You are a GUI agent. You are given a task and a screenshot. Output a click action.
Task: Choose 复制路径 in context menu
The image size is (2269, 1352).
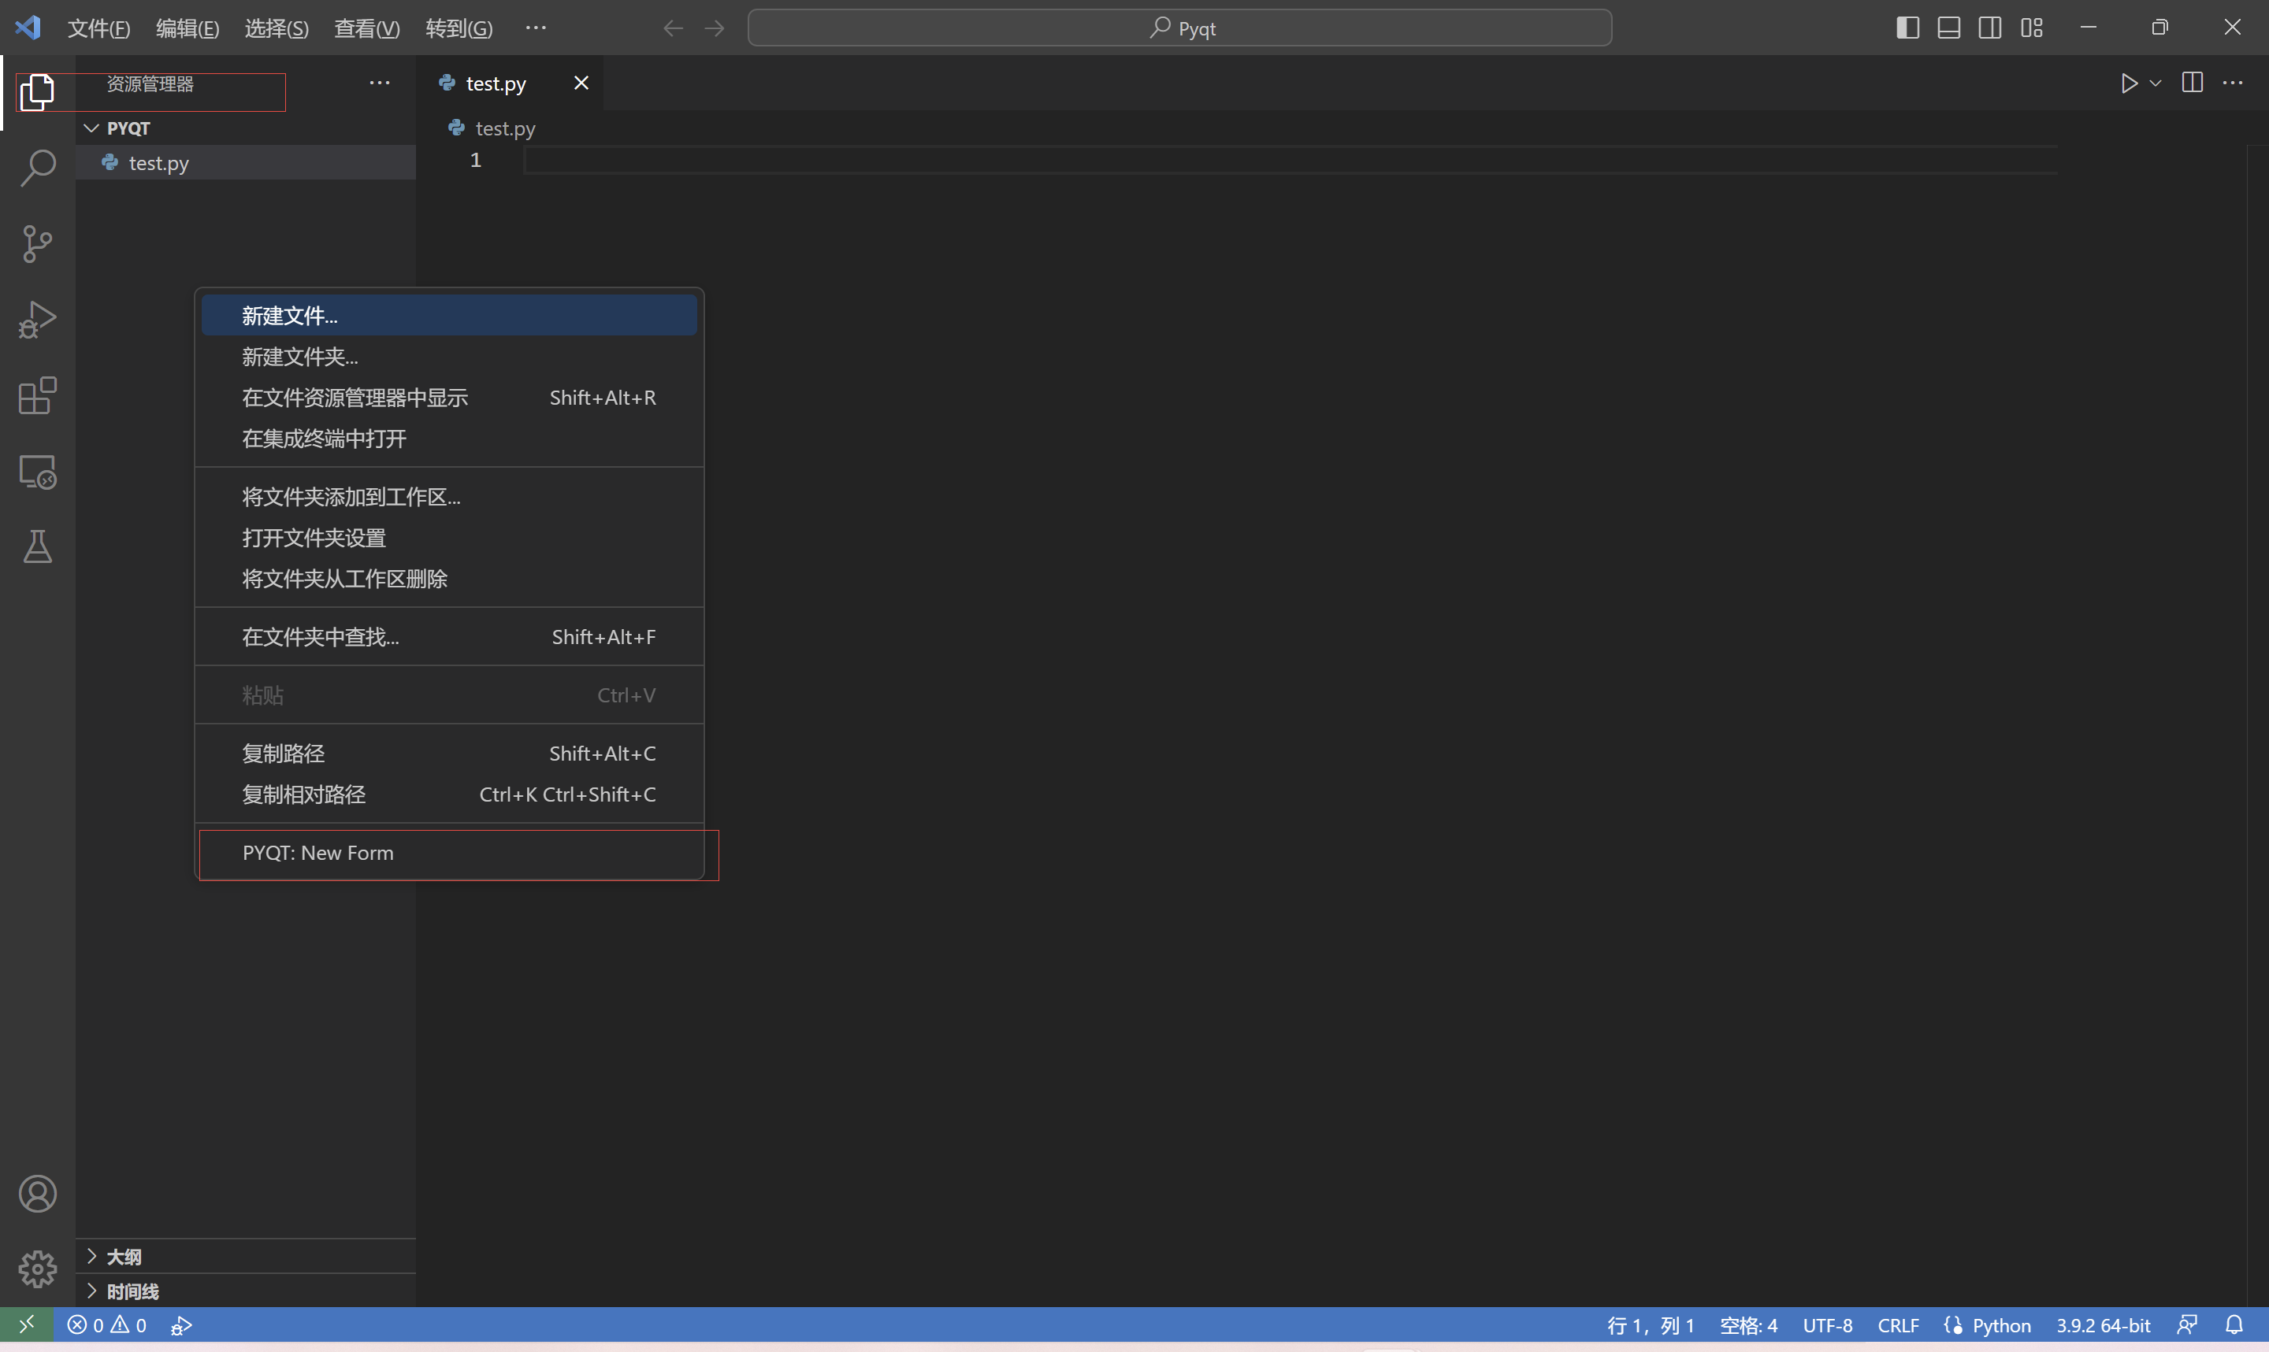(449, 754)
